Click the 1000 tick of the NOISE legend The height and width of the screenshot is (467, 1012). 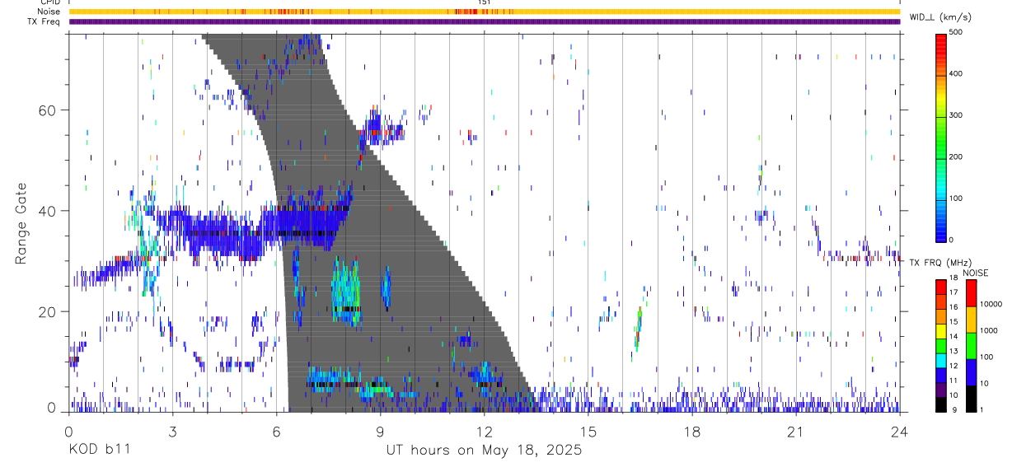coord(989,331)
